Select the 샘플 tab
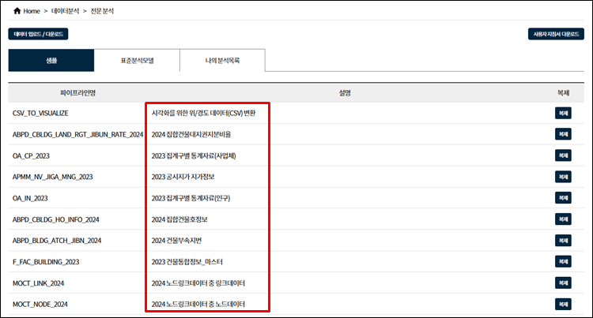This screenshot has height=318, width=593. click(51, 60)
